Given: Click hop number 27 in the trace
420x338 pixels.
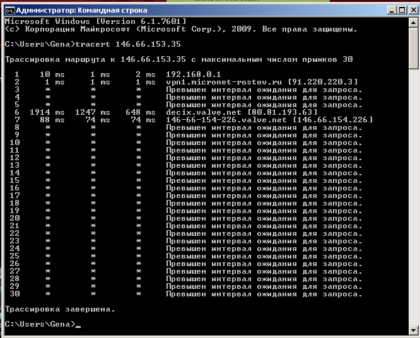Looking at the screenshot, I should [x=15, y=271].
